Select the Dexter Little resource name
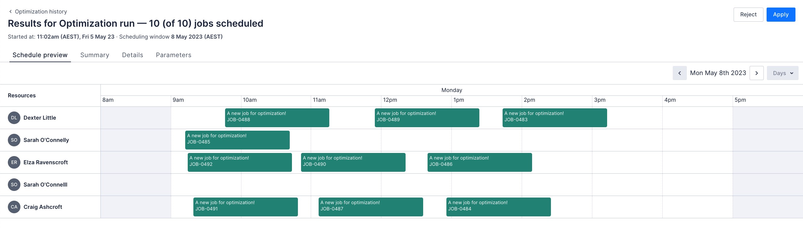Viewport: 803px width, 228px height. pos(40,118)
